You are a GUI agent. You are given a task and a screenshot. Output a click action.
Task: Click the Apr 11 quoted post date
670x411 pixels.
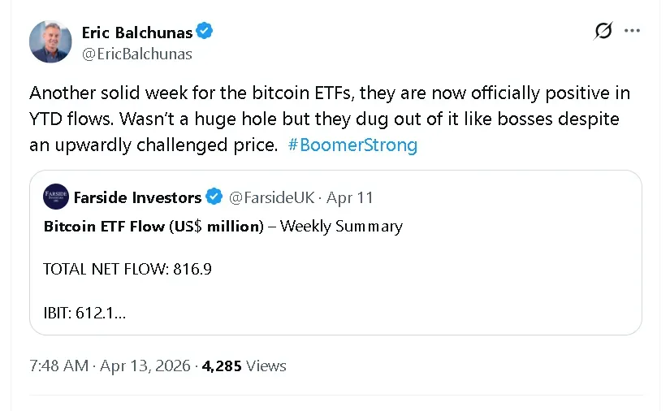(x=351, y=197)
